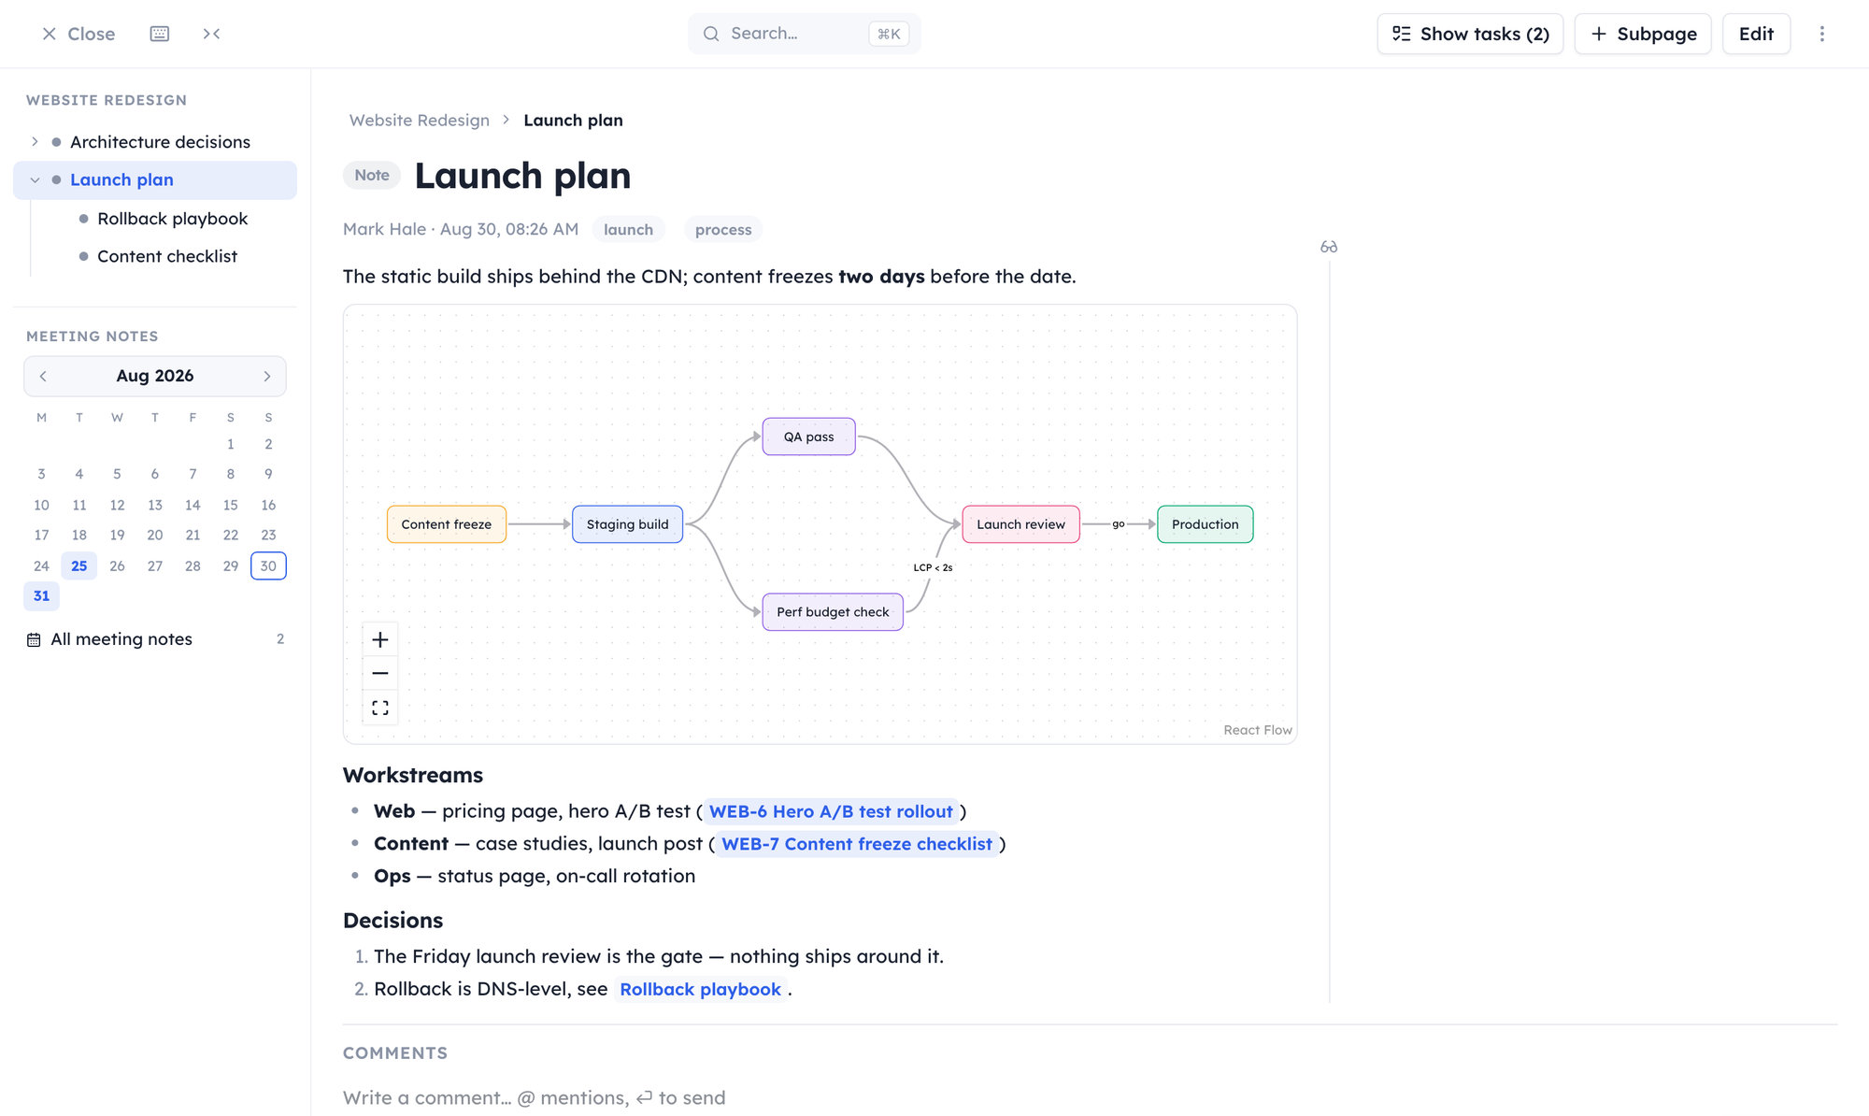Zoom out of the flow diagram
Screen dimensions: 1869x1116
pos(380,673)
